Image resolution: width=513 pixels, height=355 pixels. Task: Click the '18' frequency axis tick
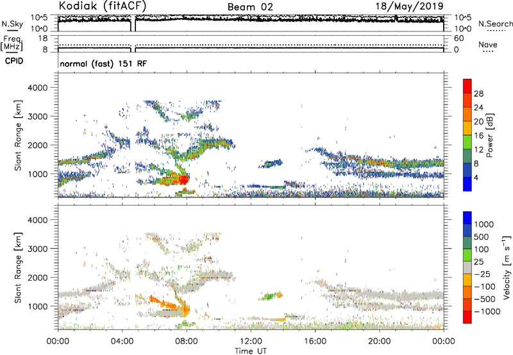coord(43,38)
